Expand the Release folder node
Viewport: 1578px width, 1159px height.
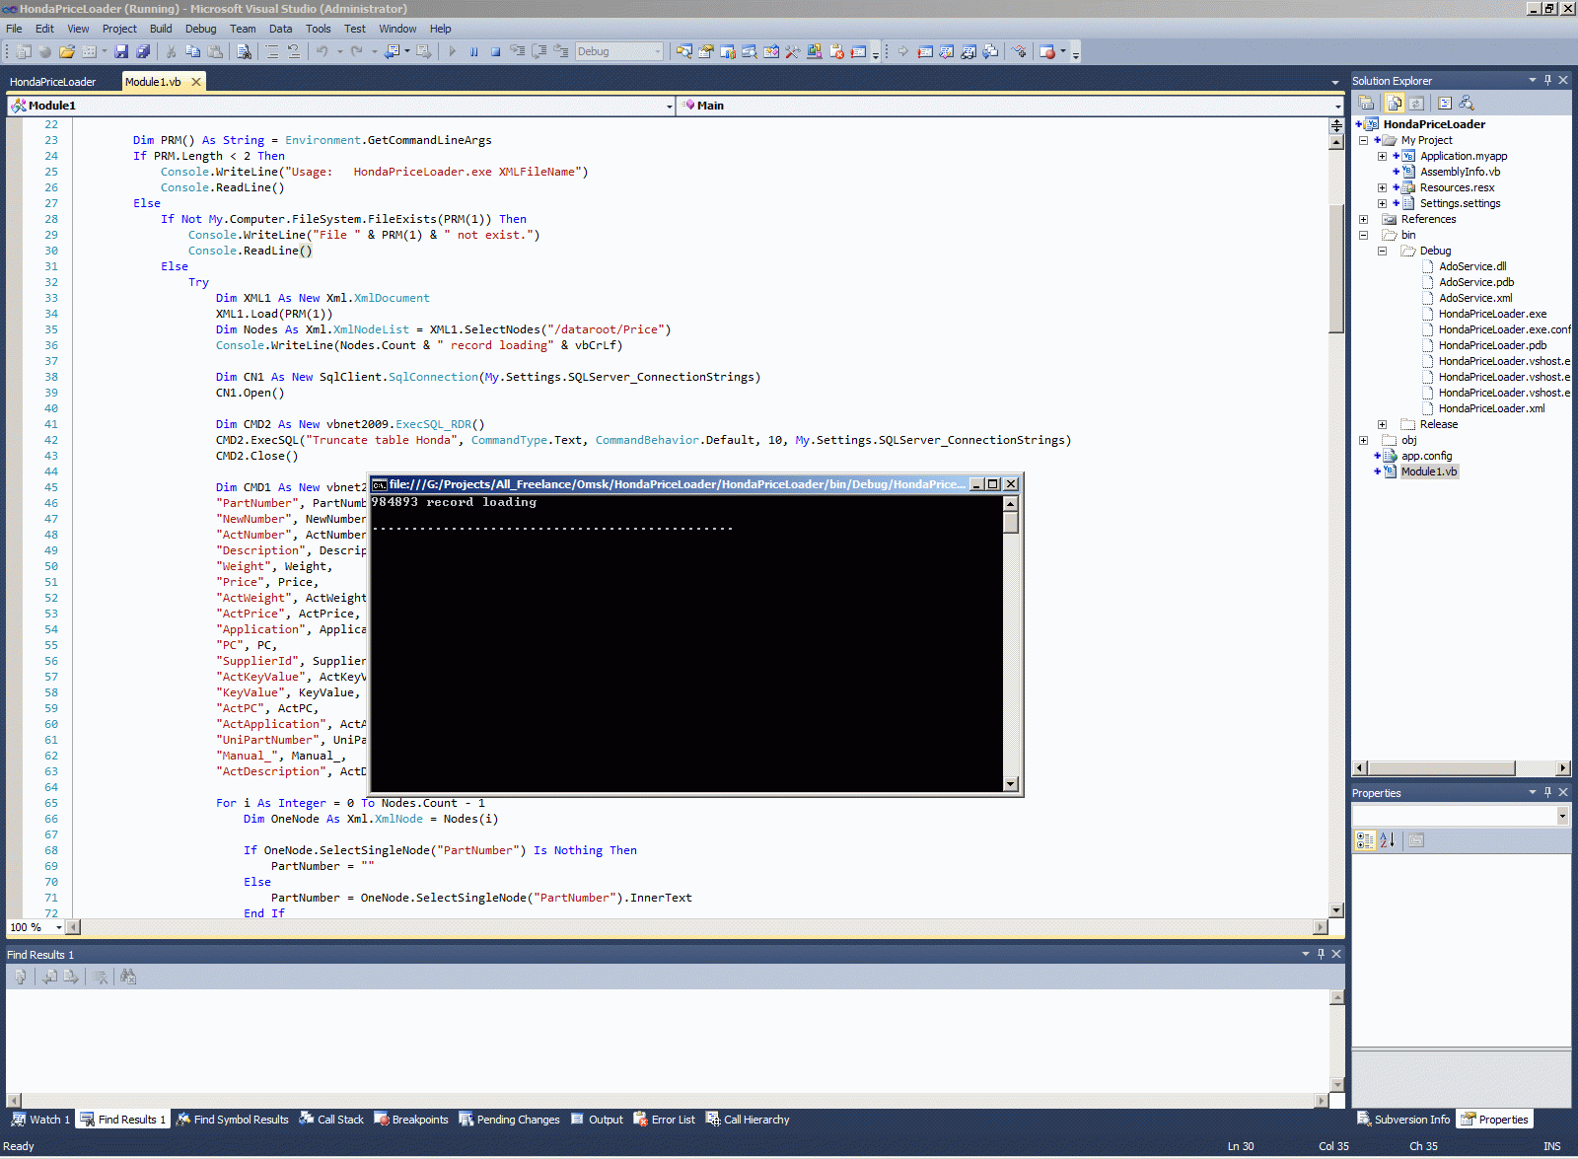coord(1383,424)
